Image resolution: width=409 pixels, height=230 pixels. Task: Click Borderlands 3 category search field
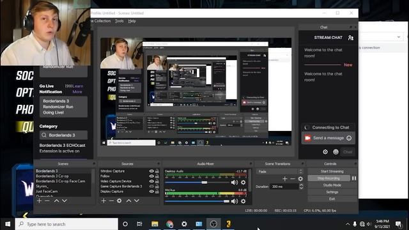(63, 135)
